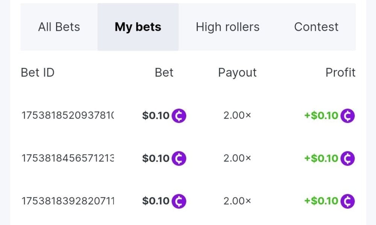The height and width of the screenshot is (225, 376).
Task: Select the My bets tab
Action: (x=138, y=27)
